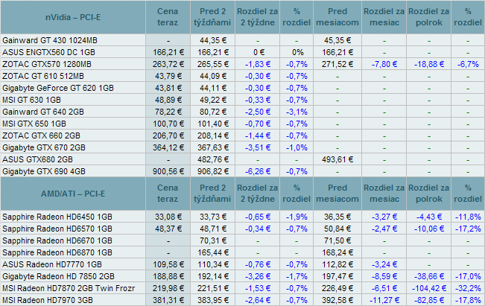Click the Gainward GT 430 1024MB row name
Screen dimensions: 485x306
coord(50,40)
